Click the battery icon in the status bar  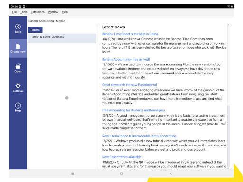click(232, 6)
